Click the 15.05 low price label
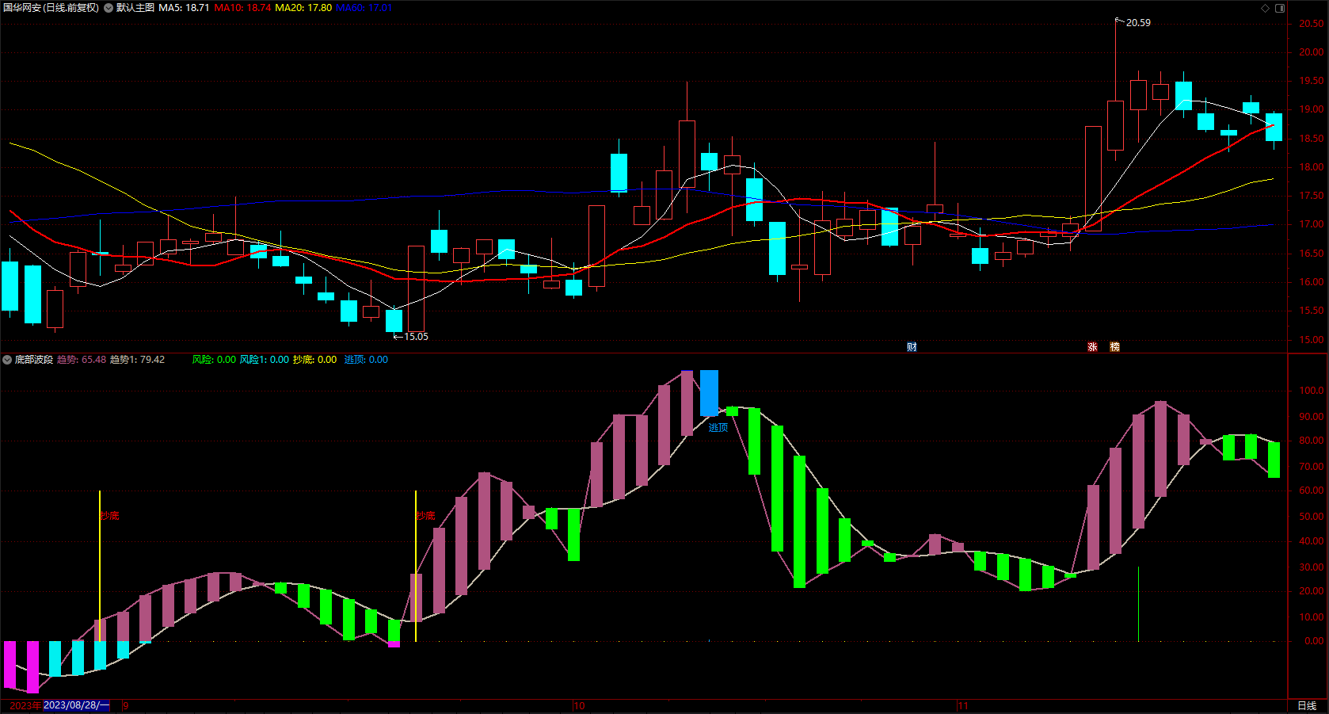 click(x=416, y=337)
